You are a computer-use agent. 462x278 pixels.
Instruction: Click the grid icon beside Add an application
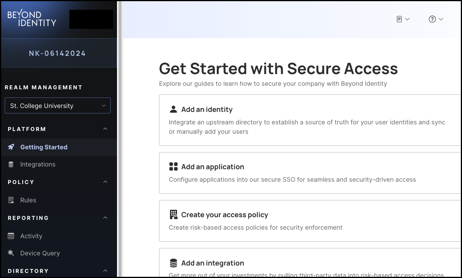point(173,166)
